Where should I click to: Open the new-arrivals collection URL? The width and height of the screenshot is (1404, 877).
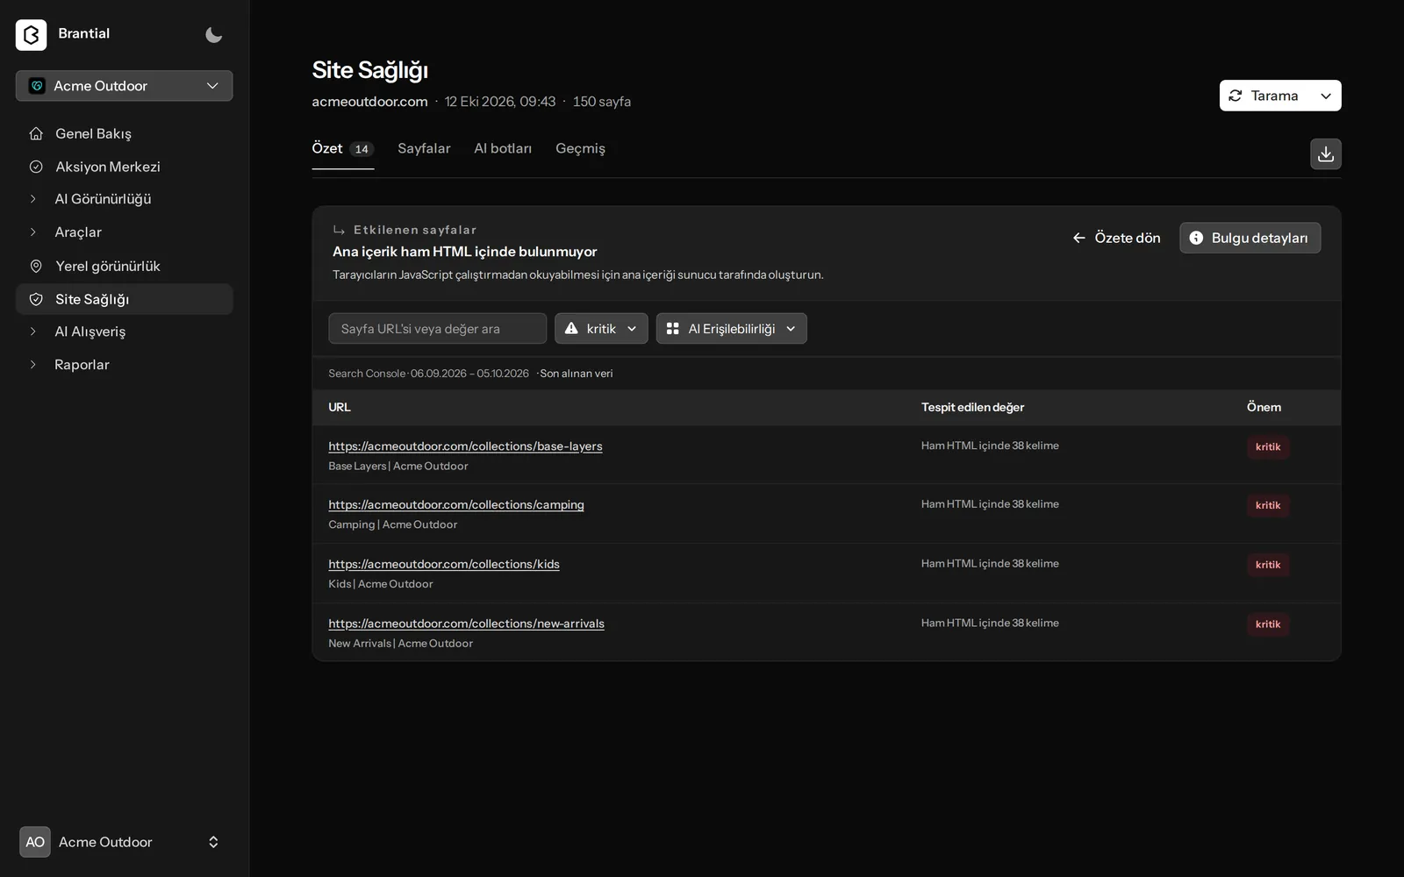click(x=467, y=624)
